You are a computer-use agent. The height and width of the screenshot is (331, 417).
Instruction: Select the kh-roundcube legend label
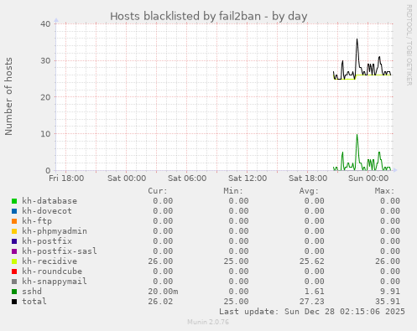tap(52, 272)
